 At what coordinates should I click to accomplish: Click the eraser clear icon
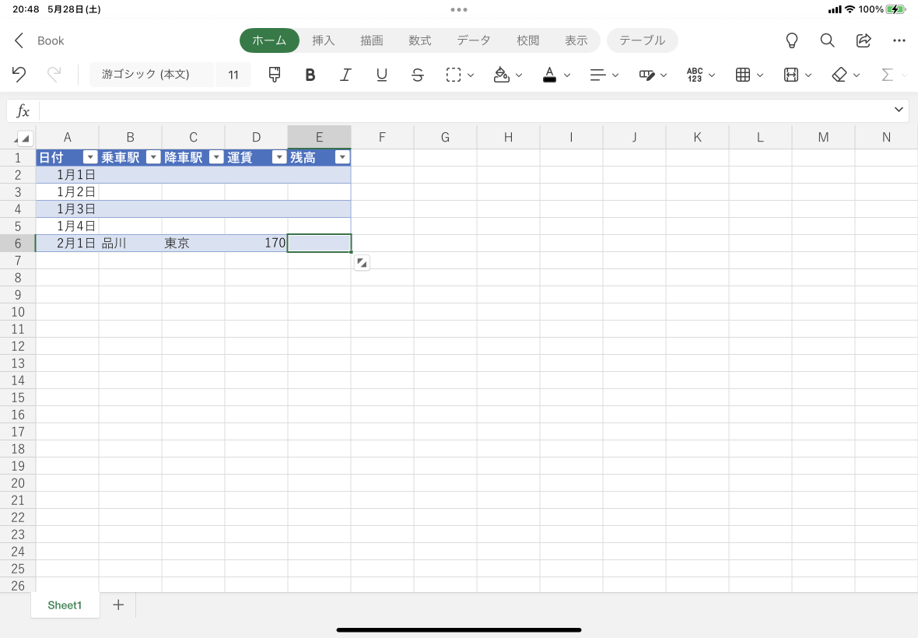point(839,75)
